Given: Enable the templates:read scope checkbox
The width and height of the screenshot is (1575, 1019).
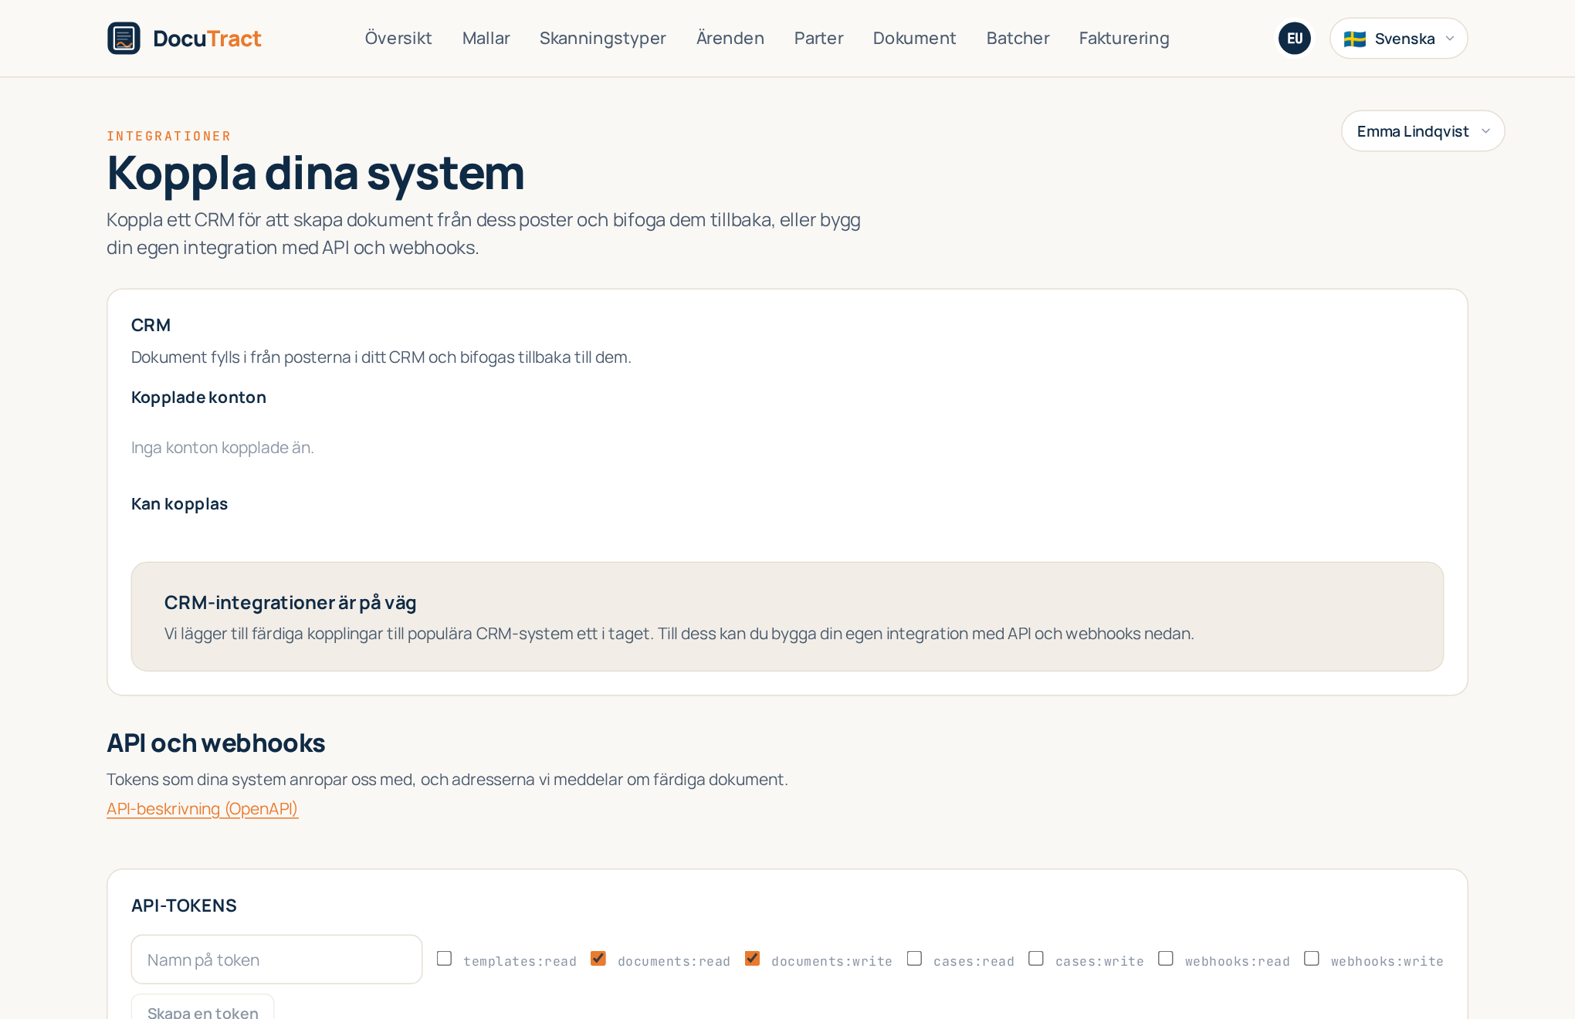Looking at the screenshot, I should (444, 958).
